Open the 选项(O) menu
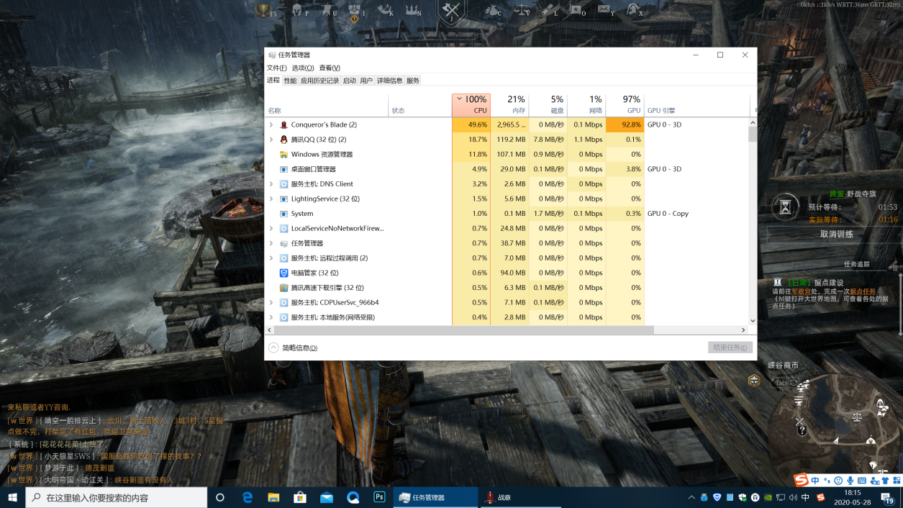This screenshot has height=508, width=903. 302,68
